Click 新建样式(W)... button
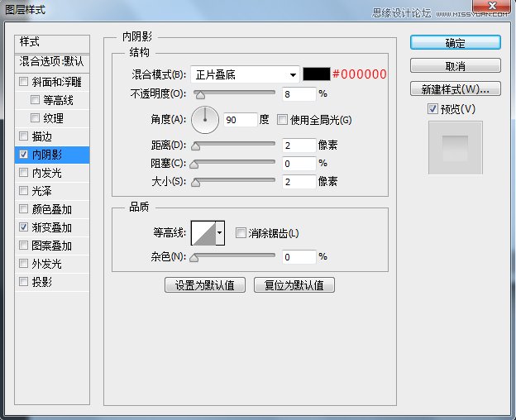 [x=456, y=88]
